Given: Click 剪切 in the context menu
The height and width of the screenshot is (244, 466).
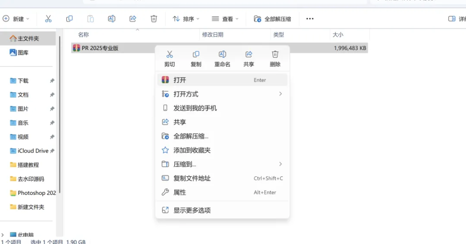Looking at the screenshot, I should 169,59.
